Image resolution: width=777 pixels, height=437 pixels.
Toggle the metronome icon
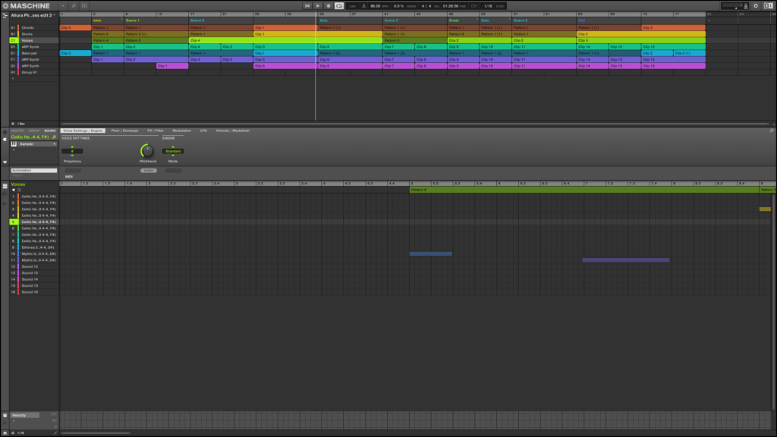click(x=363, y=6)
